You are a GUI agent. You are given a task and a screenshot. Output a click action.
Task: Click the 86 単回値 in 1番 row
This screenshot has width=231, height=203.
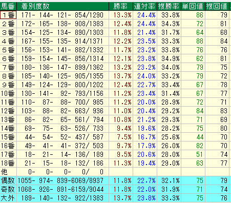pos(193,15)
